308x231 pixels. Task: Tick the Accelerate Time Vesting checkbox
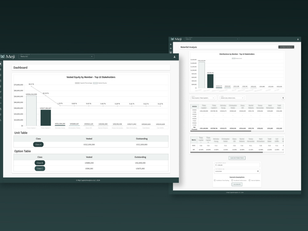point(215,180)
